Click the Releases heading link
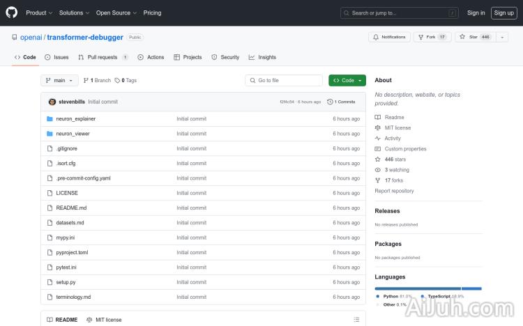The image size is (523, 326). [387, 211]
